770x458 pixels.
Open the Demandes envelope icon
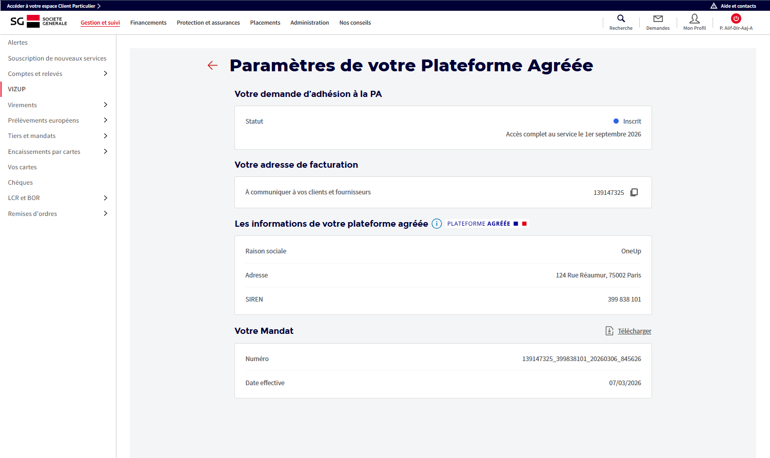pos(658,18)
